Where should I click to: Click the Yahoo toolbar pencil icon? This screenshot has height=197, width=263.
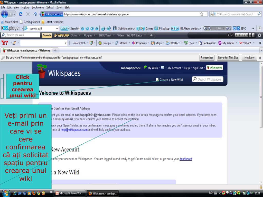point(14,43)
